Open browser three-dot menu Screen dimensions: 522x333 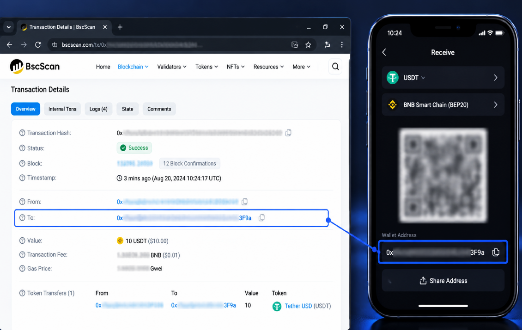342,45
